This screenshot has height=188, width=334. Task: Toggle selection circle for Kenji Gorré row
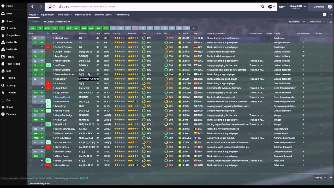pyautogui.click(x=31, y=124)
